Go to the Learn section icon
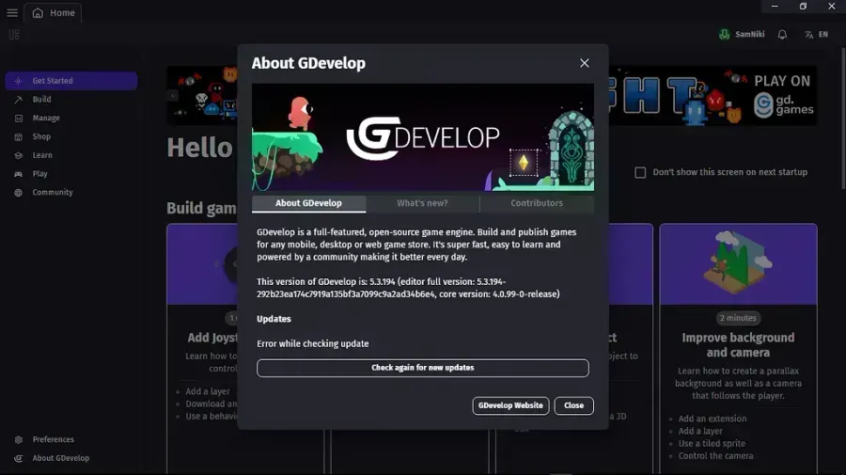This screenshot has width=846, height=475. click(19, 155)
